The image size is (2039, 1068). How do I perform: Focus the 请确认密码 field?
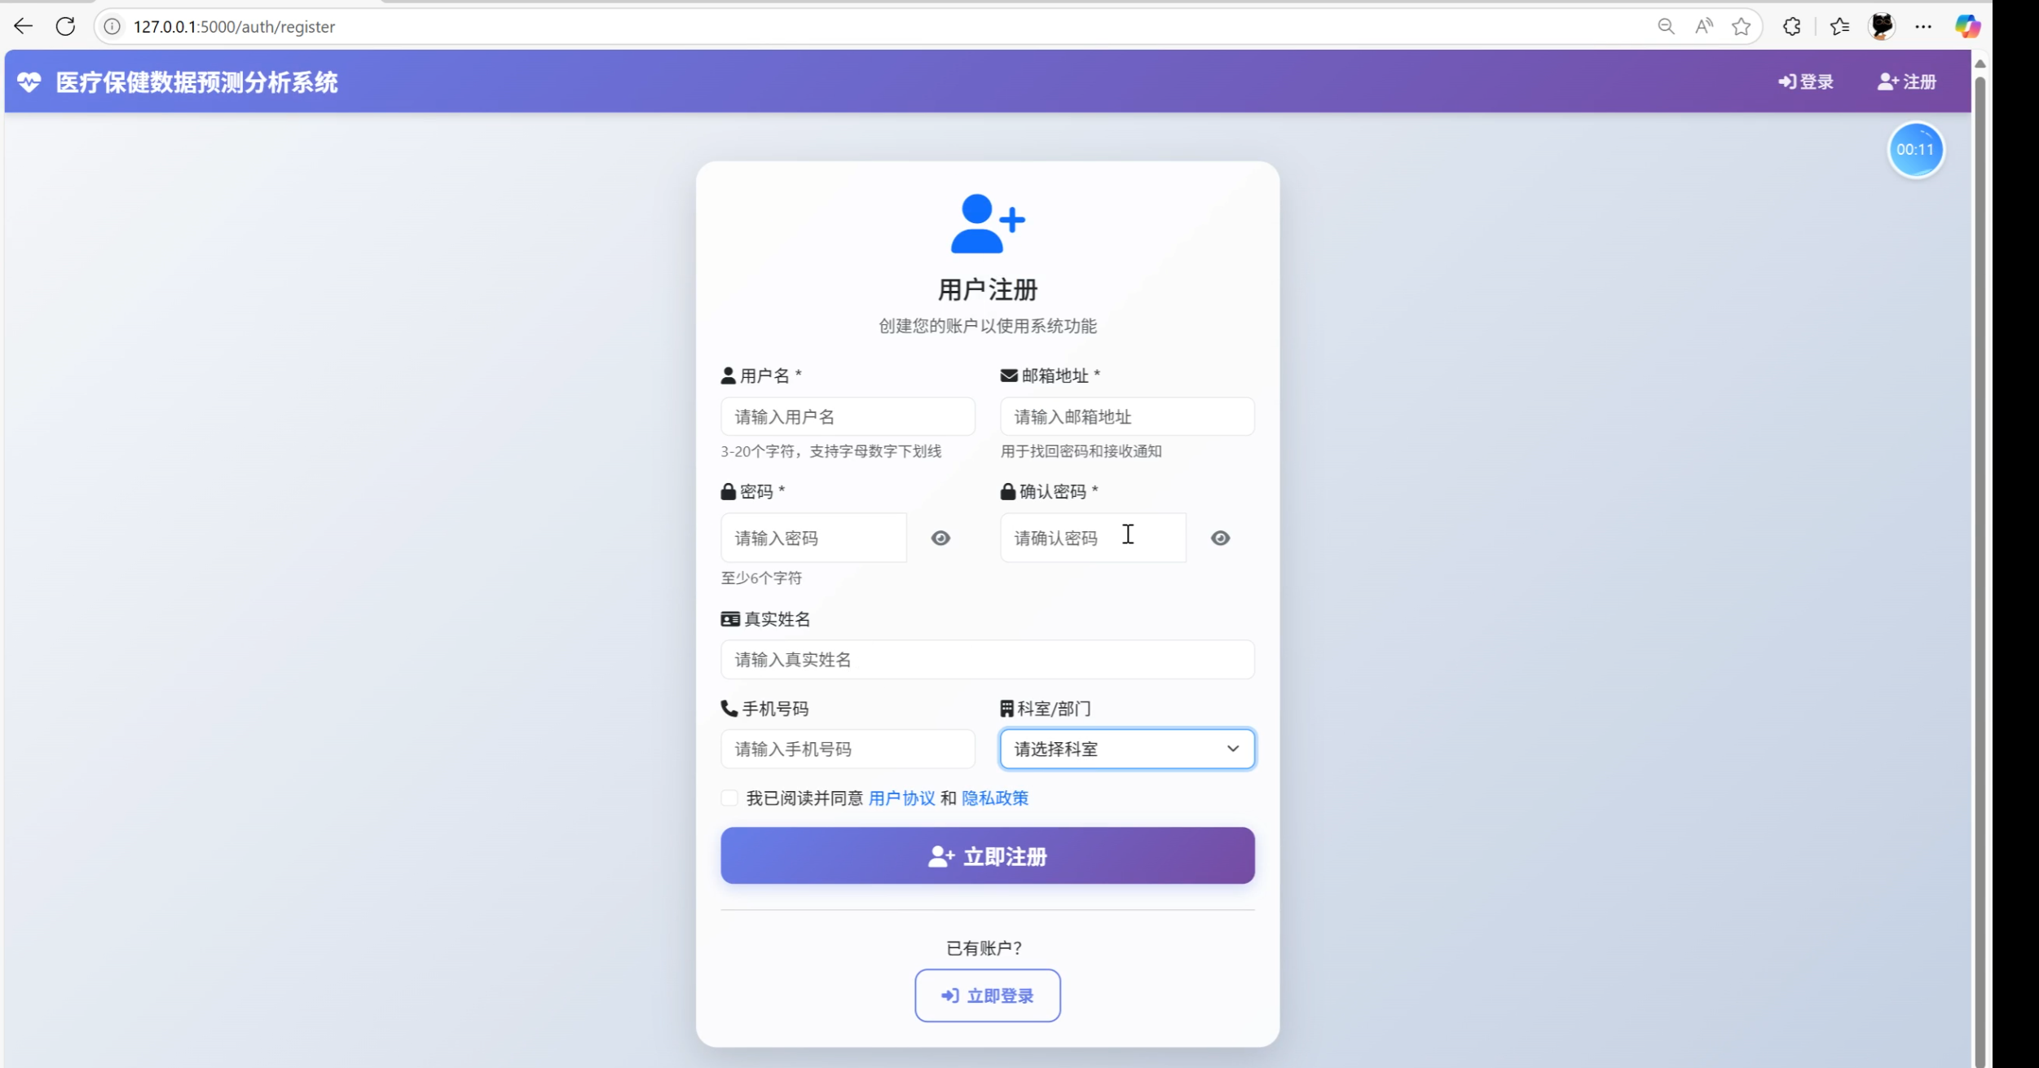coord(1093,538)
